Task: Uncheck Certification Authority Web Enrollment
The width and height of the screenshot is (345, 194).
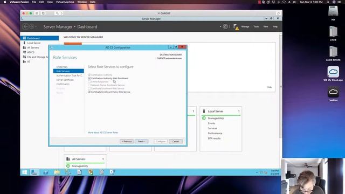Action: tap(89, 78)
